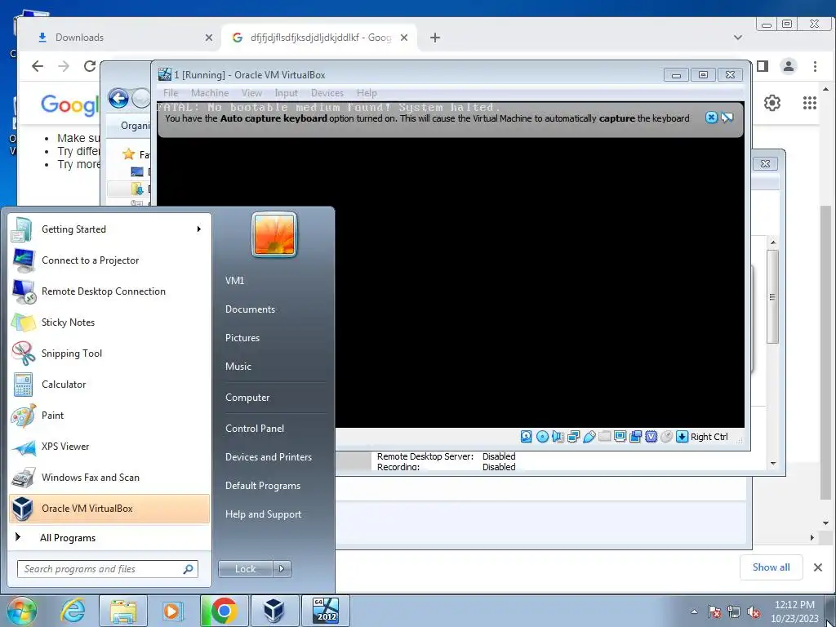Click the muted volume tray icon
The height and width of the screenshot is (627, 836).
pyautogui.click(x=754, y=611)
